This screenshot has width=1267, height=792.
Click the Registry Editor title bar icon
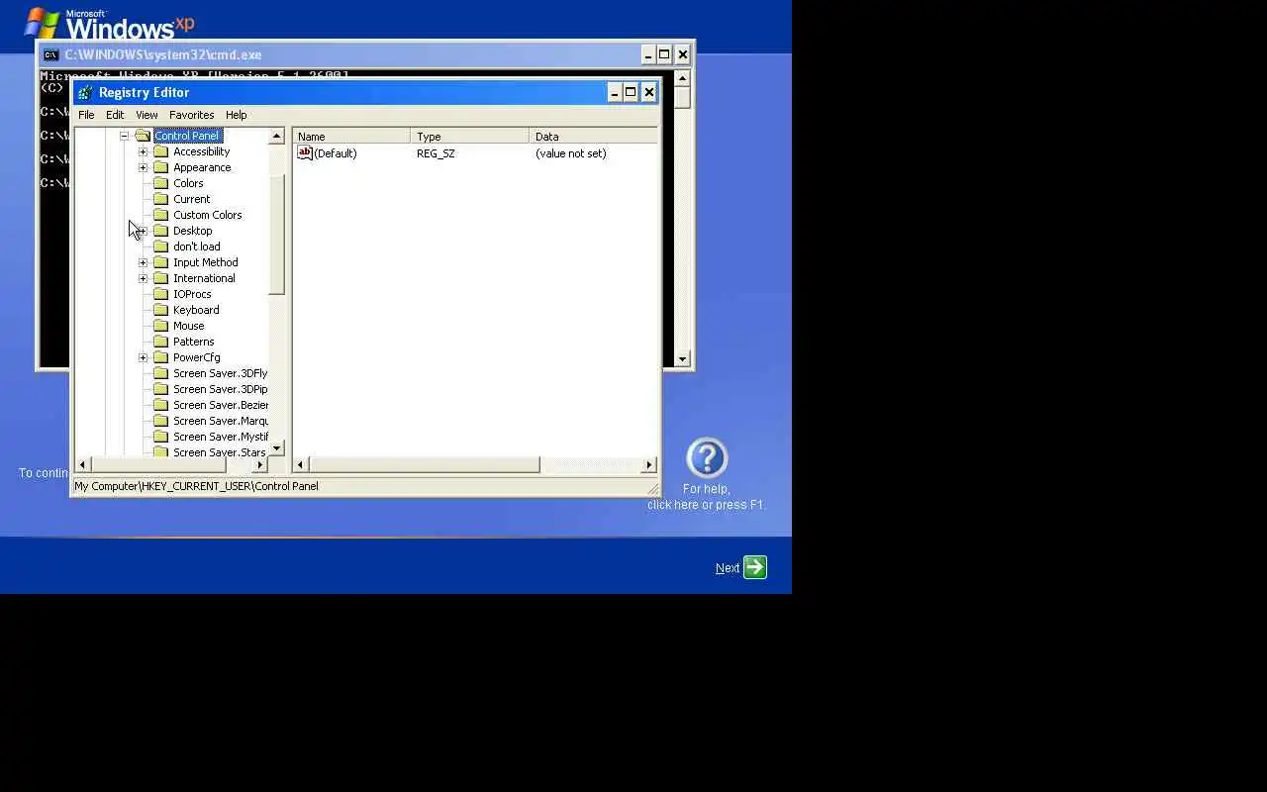coord(85,92)
